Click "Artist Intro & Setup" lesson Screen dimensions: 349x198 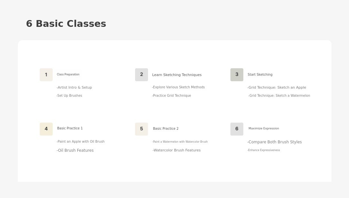pos(74,87)
